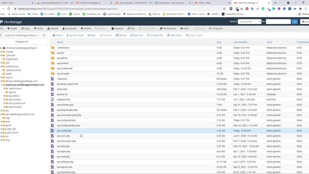309x174 pixels.
Task: Click Up One Level
Action: coord(75,35)
